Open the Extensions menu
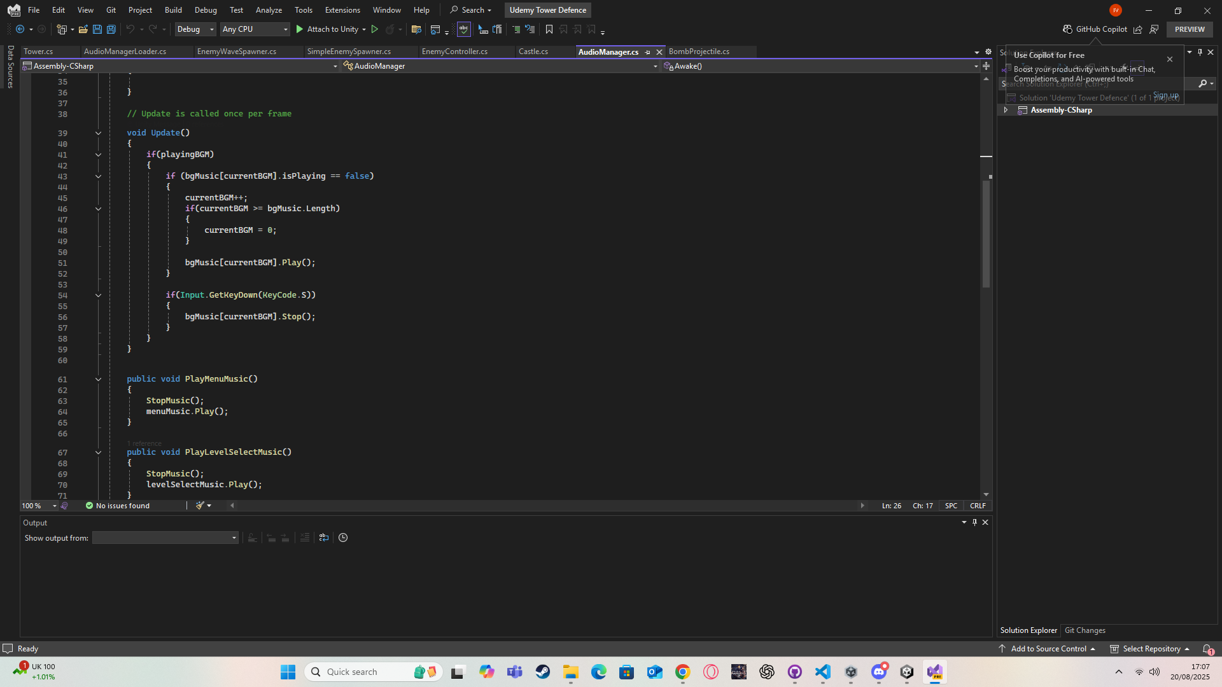The width and height of the screenshot is (1222, 687). click(342, 10)
